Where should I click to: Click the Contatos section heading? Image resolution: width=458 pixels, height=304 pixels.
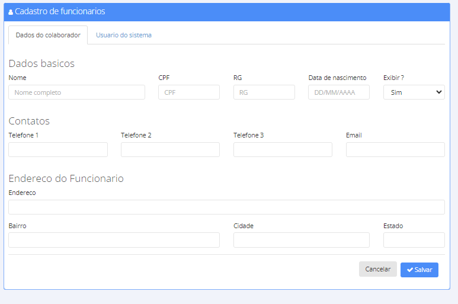tap(29, 121)
